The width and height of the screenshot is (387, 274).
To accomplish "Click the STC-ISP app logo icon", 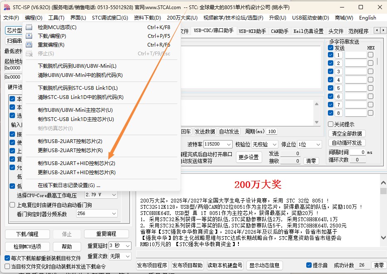I will [x=7, y=7].
